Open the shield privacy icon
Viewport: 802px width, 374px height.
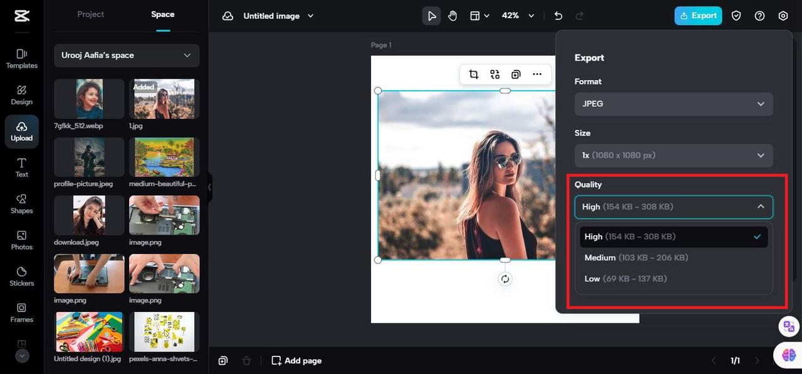736,16
